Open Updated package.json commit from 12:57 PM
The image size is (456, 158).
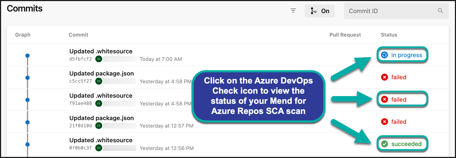click(101, 118)
